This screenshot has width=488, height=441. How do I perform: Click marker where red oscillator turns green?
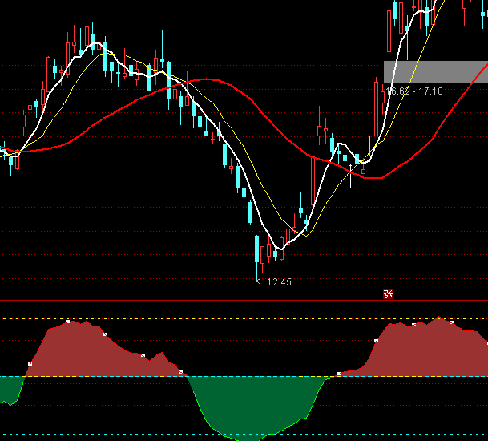click(x=181, y=373)
